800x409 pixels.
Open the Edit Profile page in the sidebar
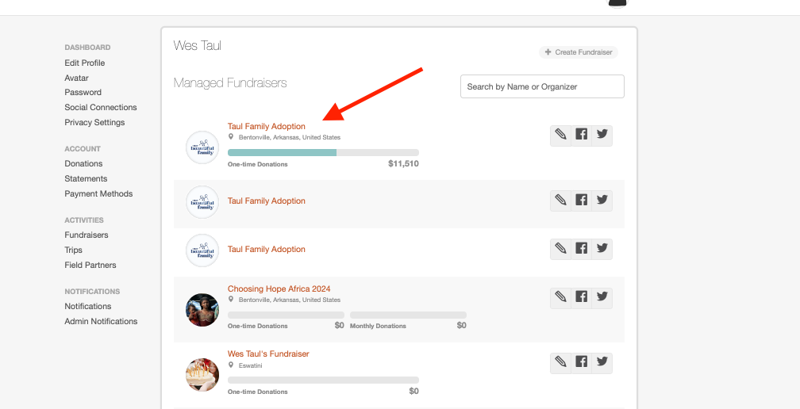pos(85,63)
